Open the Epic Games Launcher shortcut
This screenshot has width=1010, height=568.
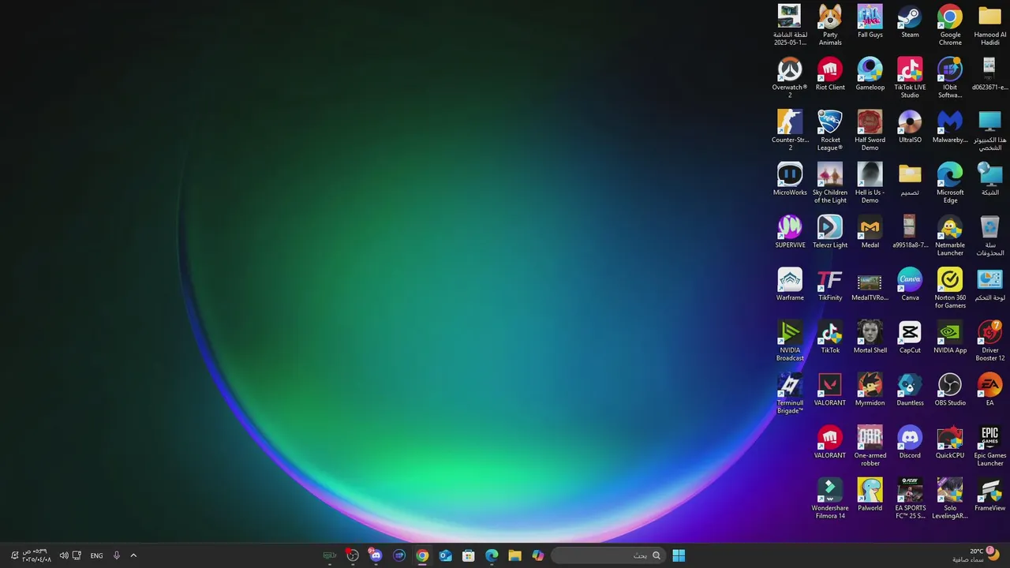(x=989, y=446)
